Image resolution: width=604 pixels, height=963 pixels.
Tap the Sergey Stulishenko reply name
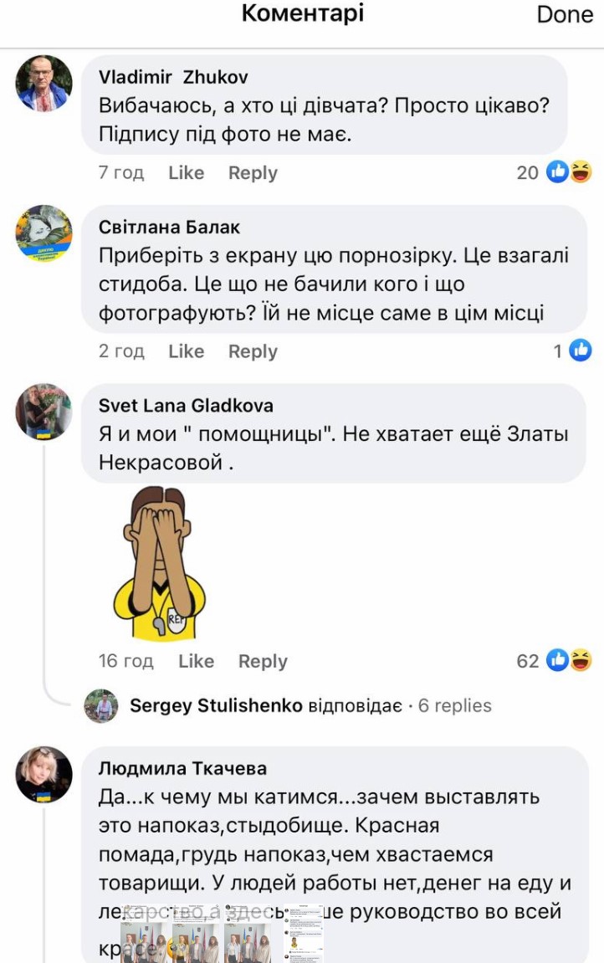[x=216, y=706]
